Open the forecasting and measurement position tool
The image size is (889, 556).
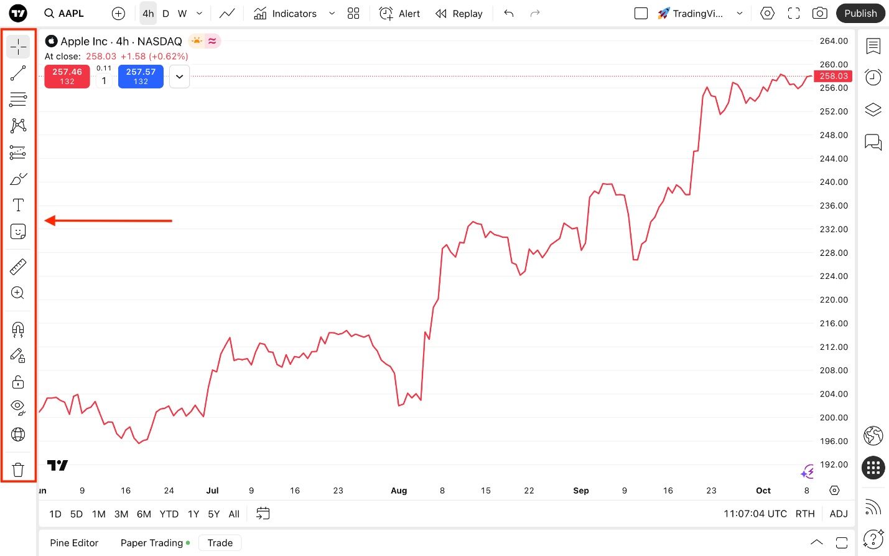[x=18, y=153]
